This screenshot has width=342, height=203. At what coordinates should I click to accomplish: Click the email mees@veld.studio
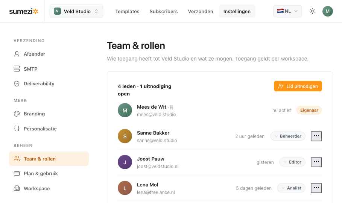157,115
